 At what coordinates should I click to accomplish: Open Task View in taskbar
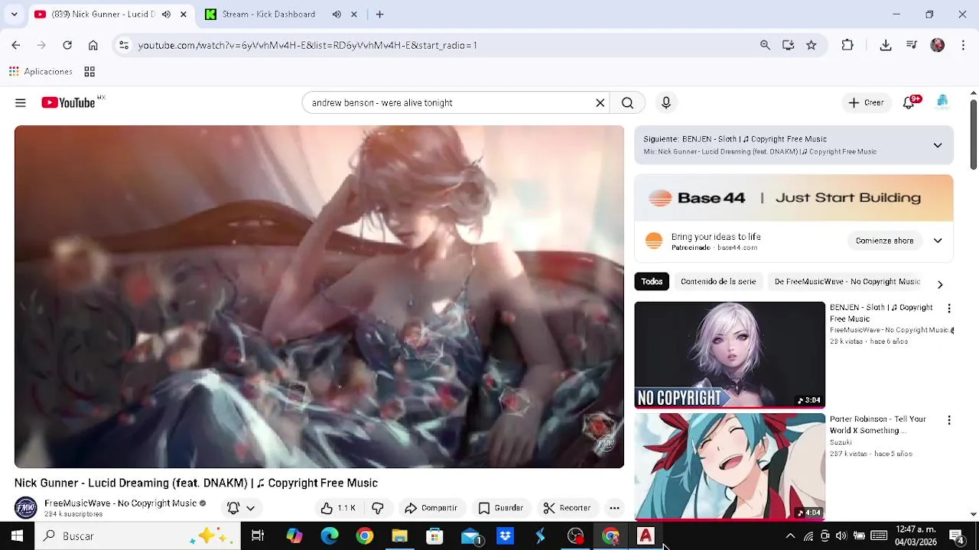coord(258,536)
